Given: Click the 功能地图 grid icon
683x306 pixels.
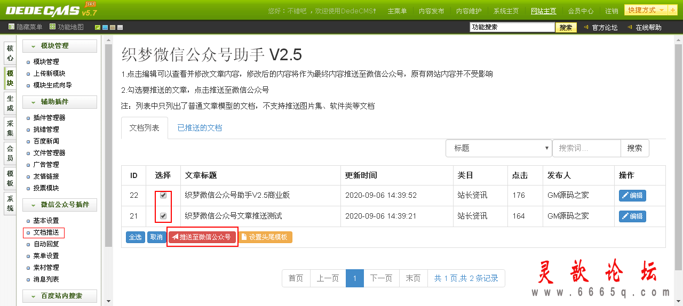Looking at the screenshot, I should click(x=52, y=27).
